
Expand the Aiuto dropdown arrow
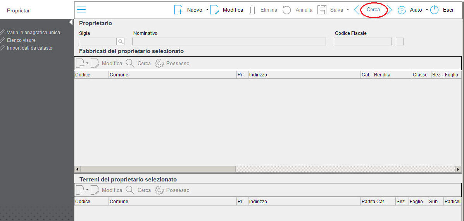coord(427,10)
